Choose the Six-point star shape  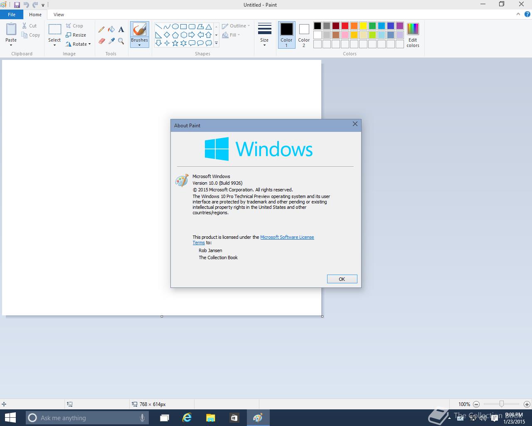(x=183, y=43)
